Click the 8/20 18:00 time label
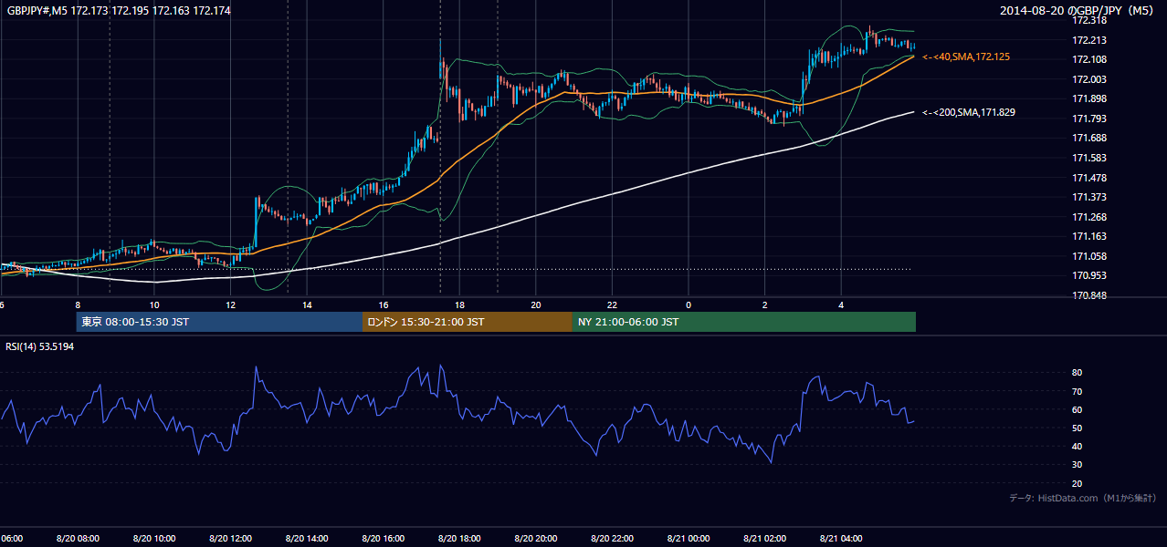This screenshot has width=1167, height=547. click(459, 539)
